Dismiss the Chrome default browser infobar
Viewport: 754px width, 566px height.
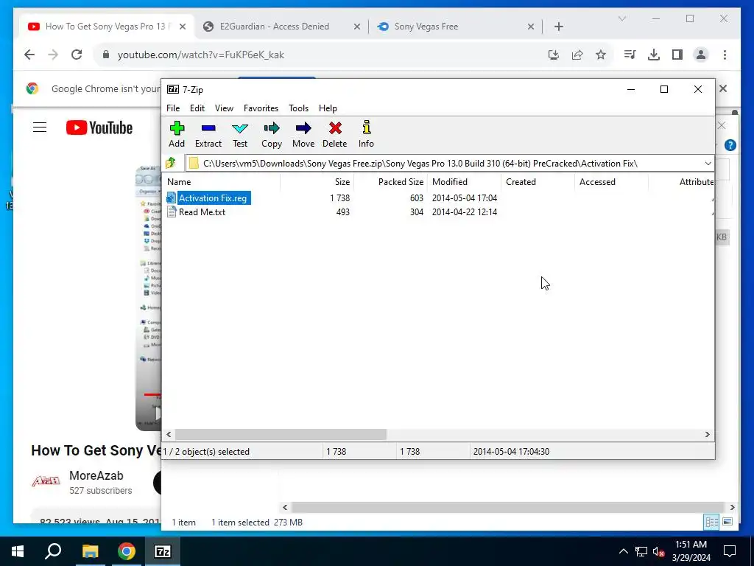[723, 88]
